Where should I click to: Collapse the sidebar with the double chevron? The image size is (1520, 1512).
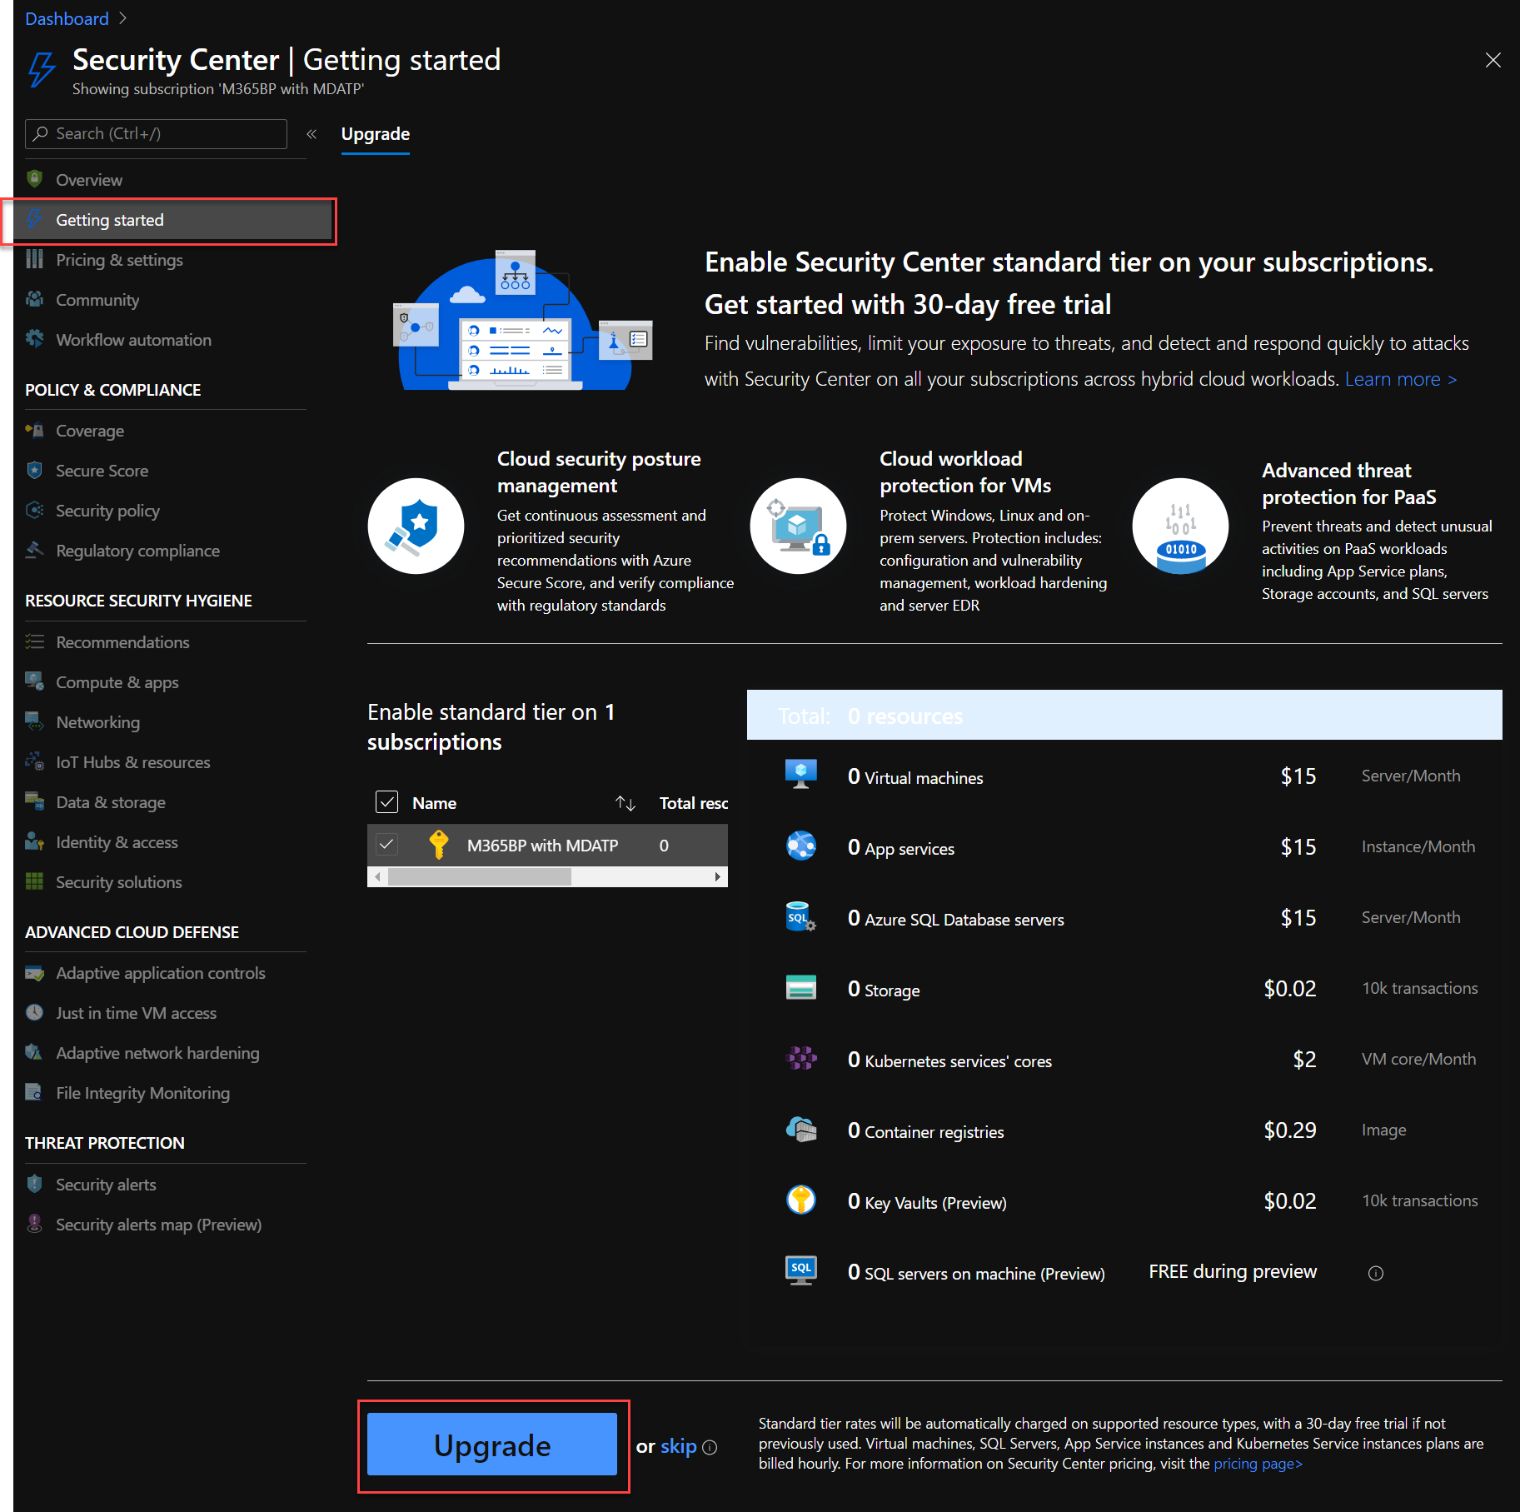click(x=311, y=133)
